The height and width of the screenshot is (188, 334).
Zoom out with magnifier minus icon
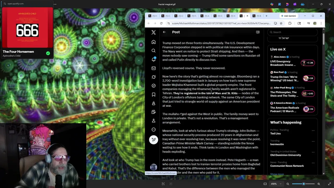tap(288, 184)
